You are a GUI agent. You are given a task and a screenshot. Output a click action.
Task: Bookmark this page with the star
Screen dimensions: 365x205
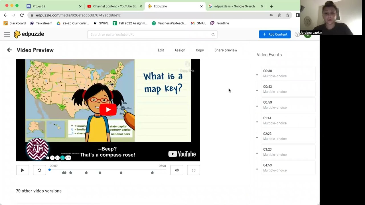pyautogui.click(x=287, y=15)
